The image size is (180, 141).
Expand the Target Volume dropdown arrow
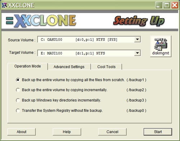pos(137,53)
